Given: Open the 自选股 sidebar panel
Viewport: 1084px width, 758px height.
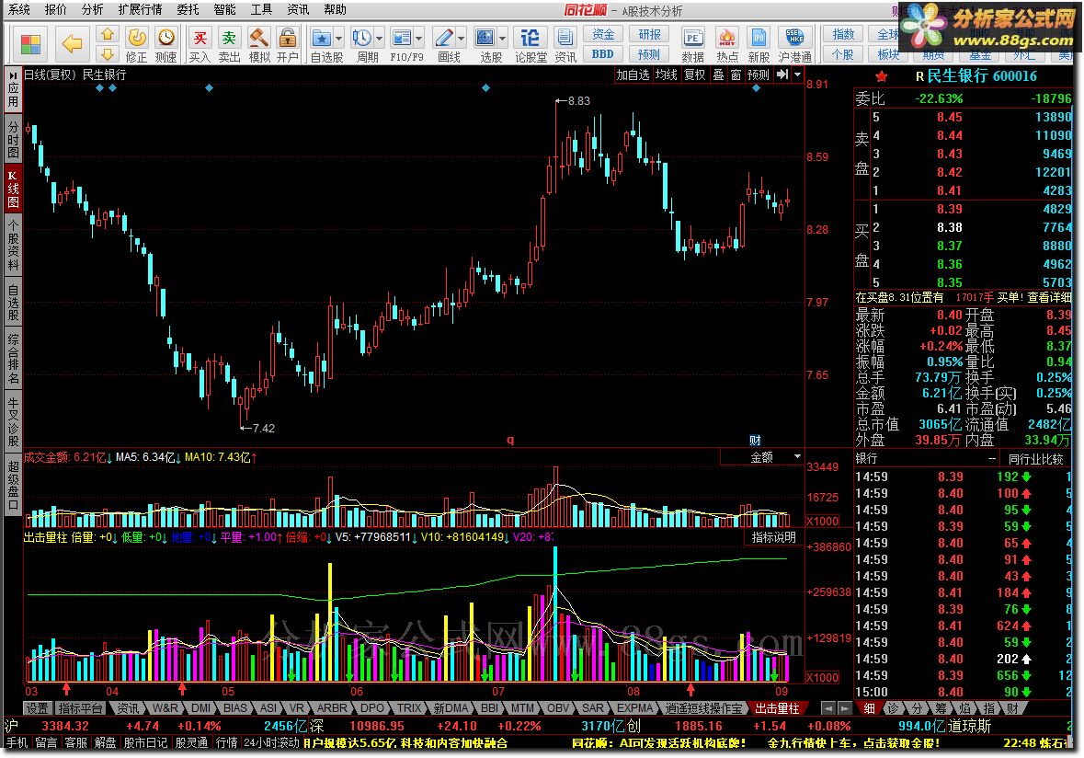Looking at the screenshot, I should 13,302.
